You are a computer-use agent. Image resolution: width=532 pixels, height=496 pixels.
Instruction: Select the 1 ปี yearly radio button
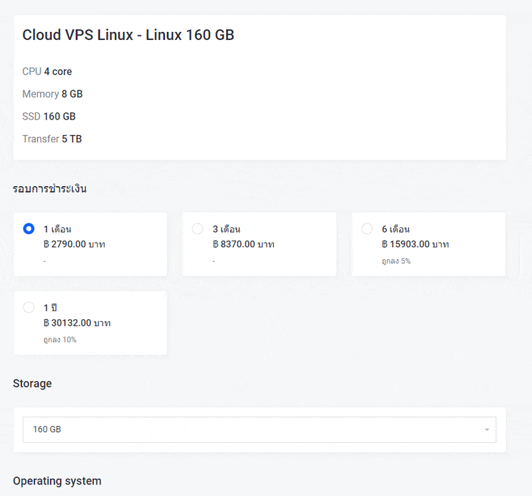[29, 307]
